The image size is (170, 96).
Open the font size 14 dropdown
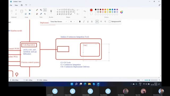coord(72,22)
